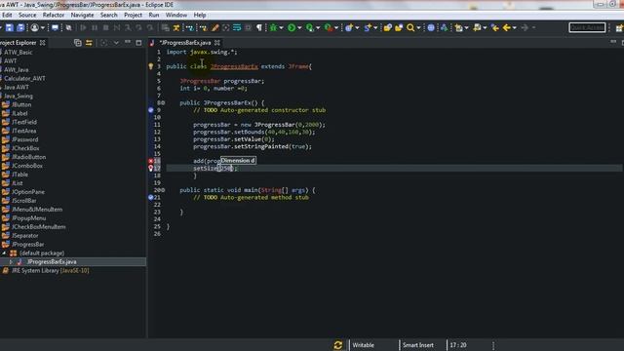Viewport: 624px width, 351px height.
Task: Click the sync icon in the status bar
Action: coord(338,345)
